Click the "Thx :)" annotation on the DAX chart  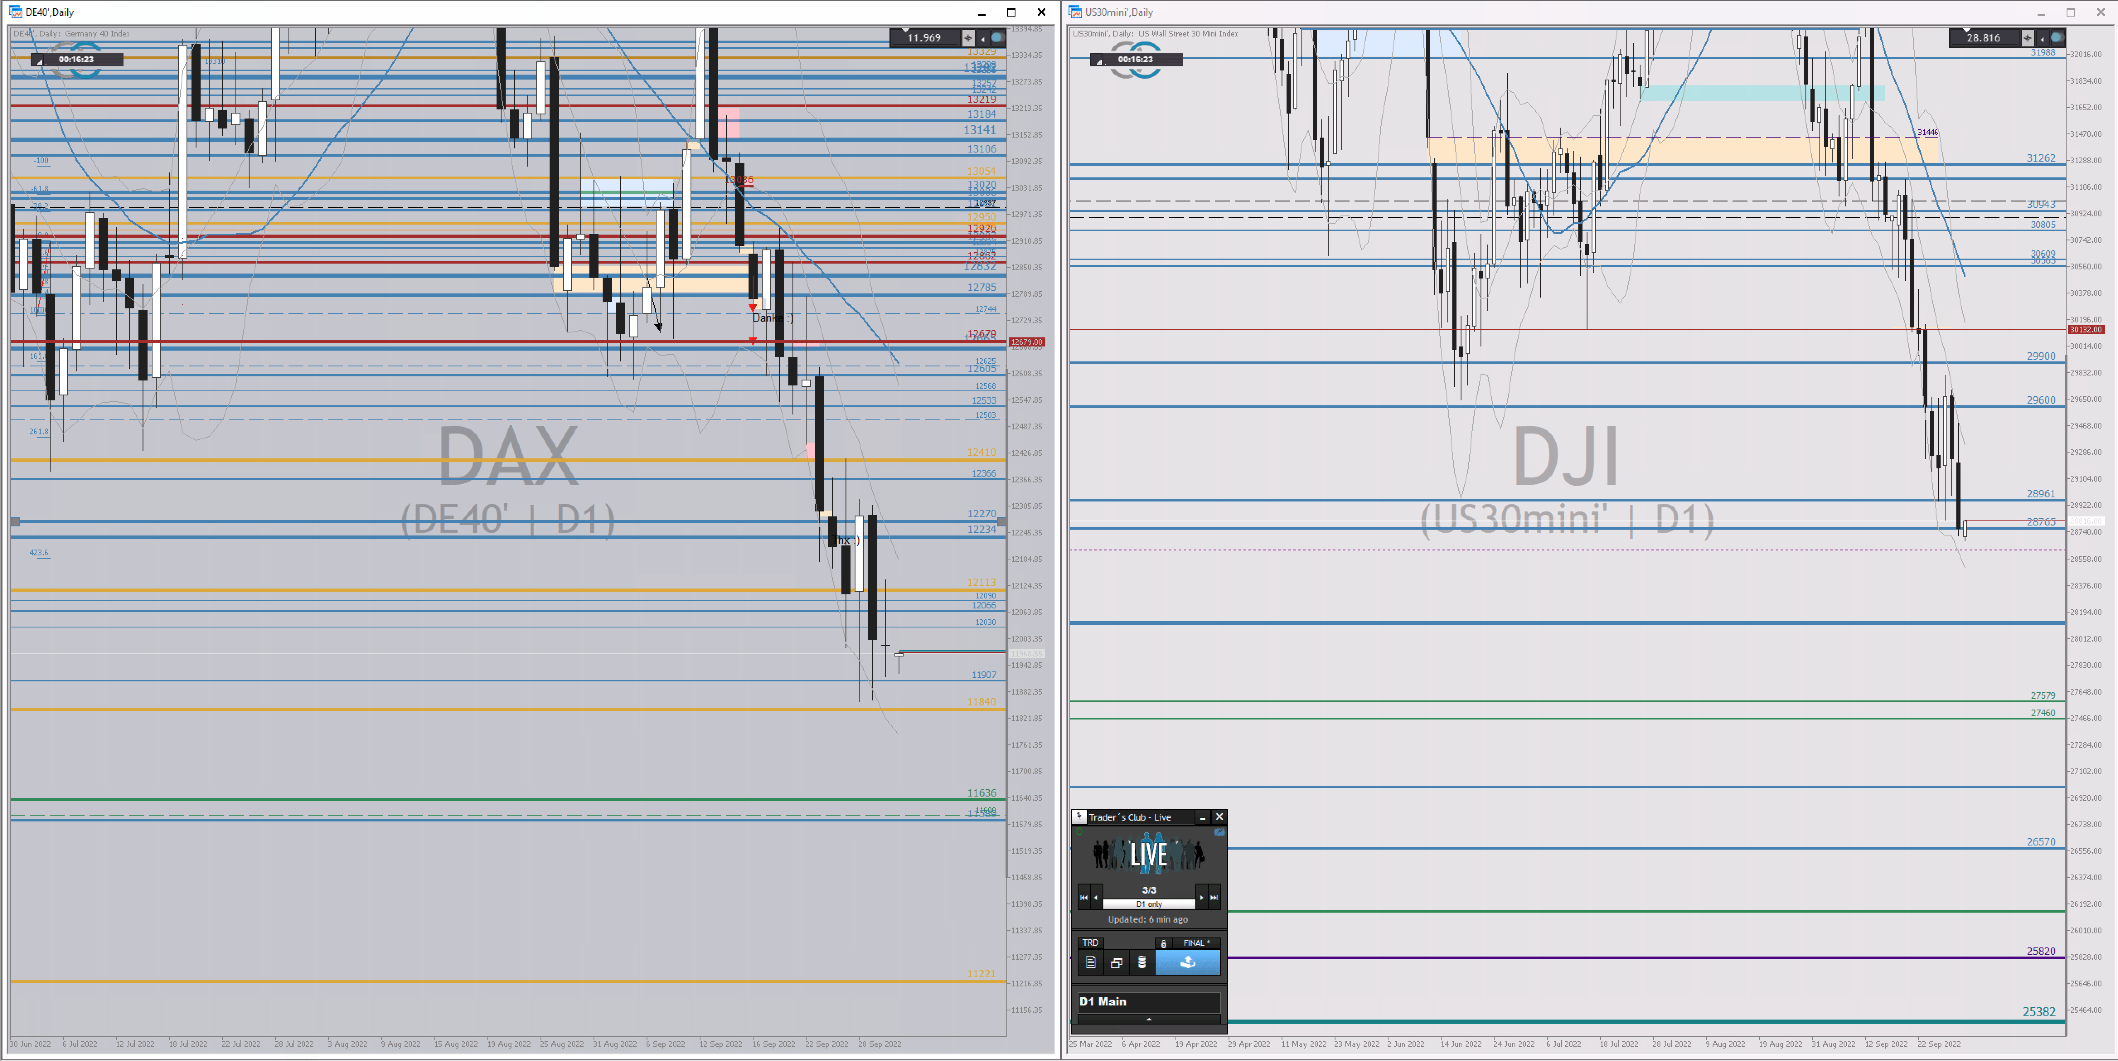[x=847, y=540]
